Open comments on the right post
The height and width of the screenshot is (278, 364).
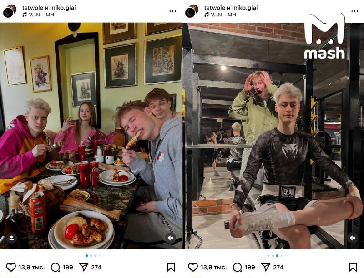point(237,267)
